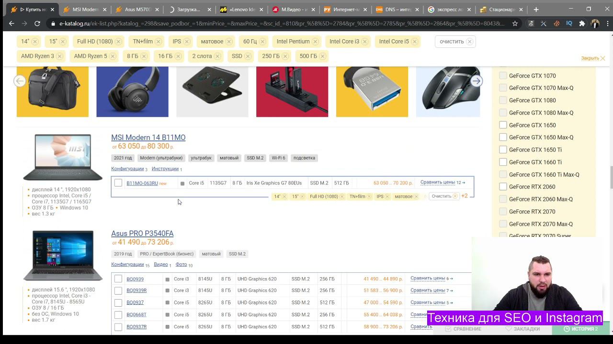Remove the AMD Ryzen 5 filter chip
Image resolution: width=613 pixels, height=344 pixels.
(x=113, y=56)
